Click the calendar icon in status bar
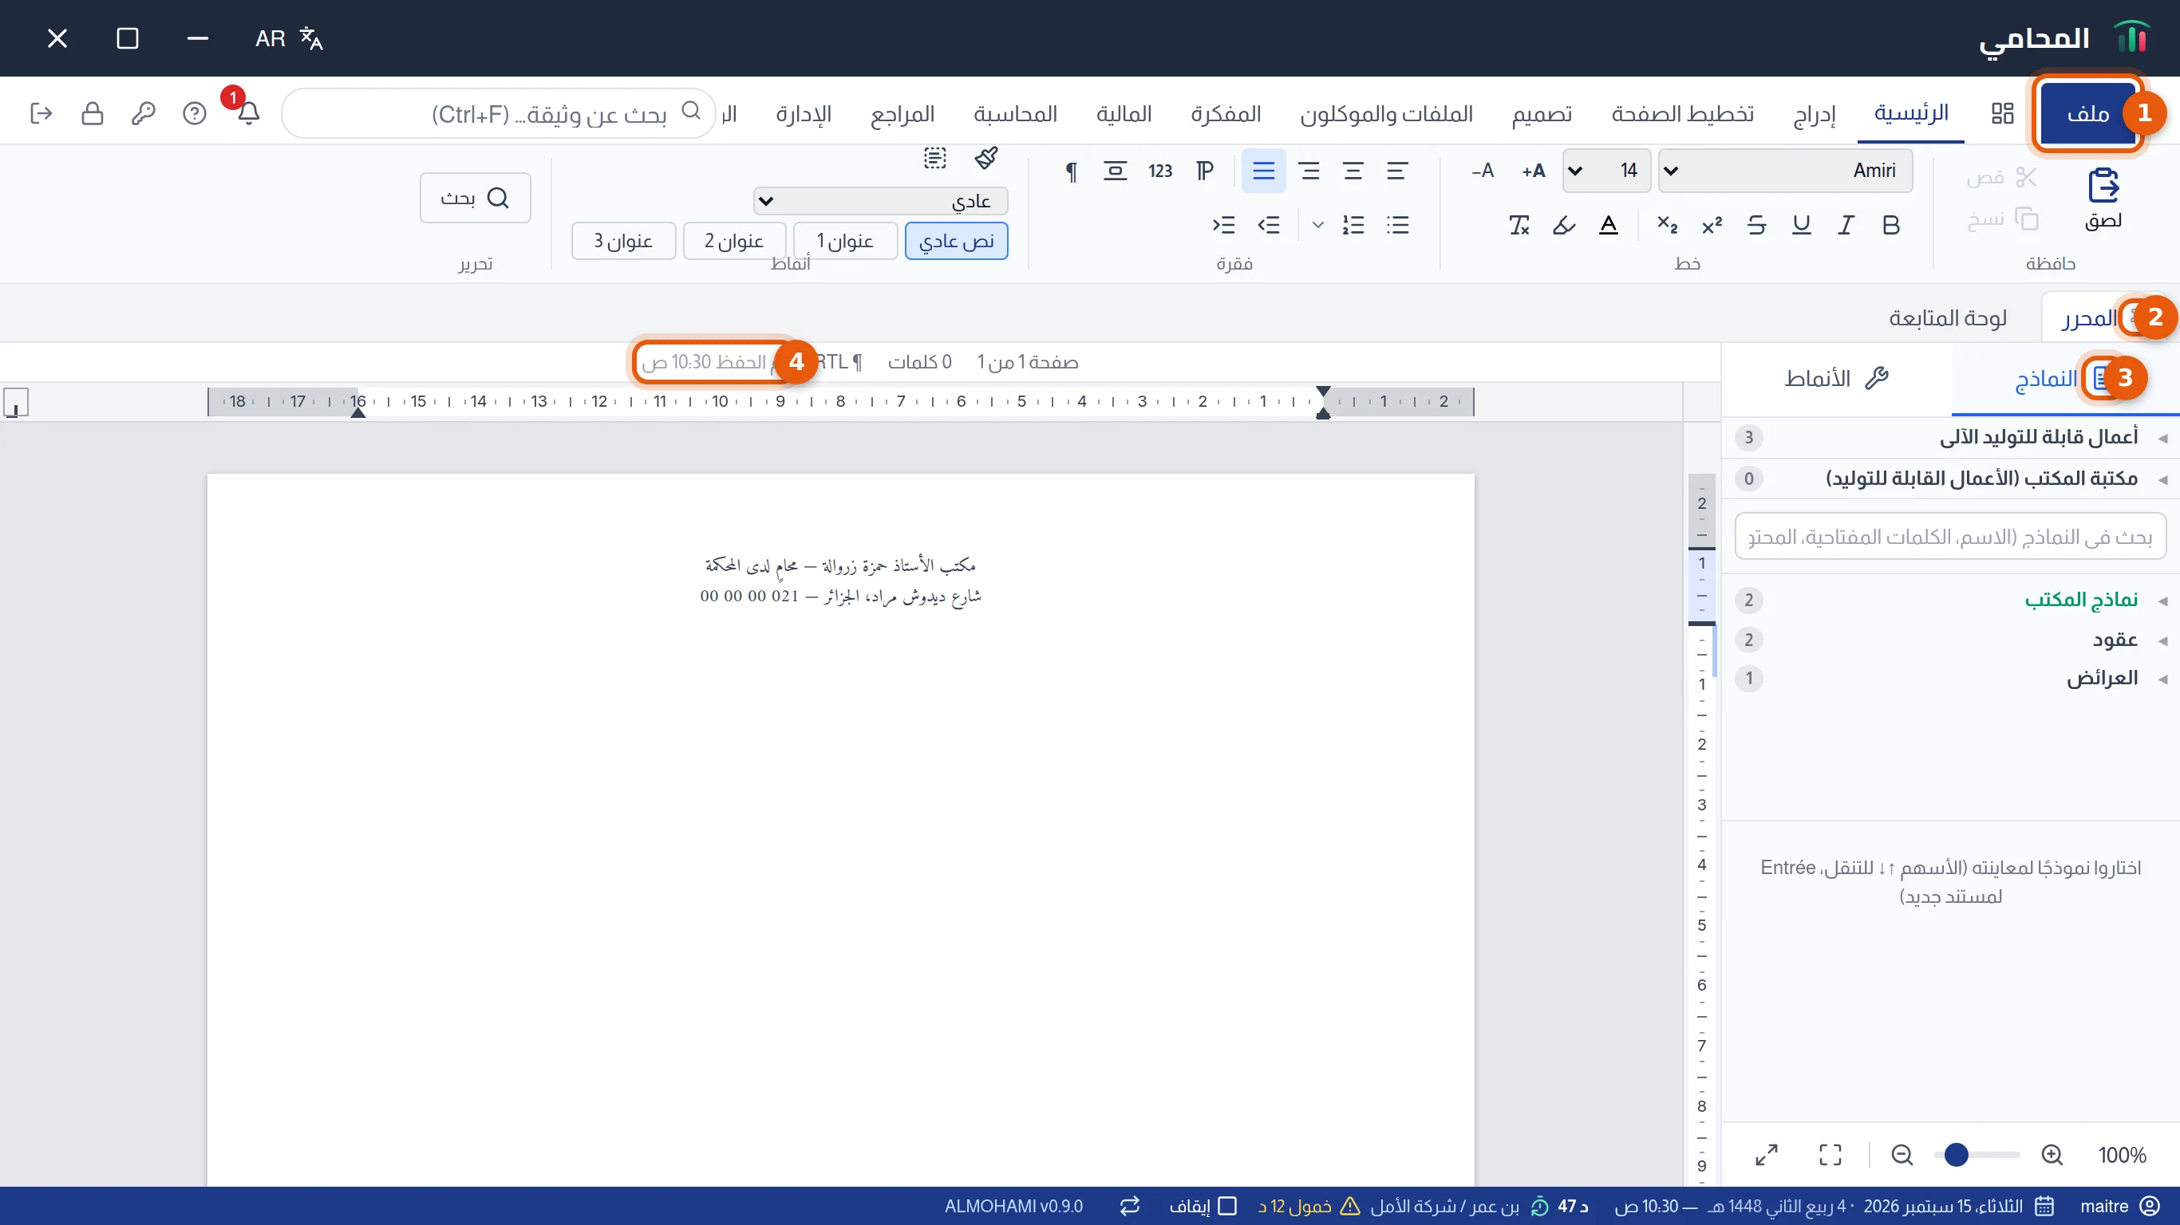The width and height of the screenshot is (2180, 1225). click(2044, 1206)
